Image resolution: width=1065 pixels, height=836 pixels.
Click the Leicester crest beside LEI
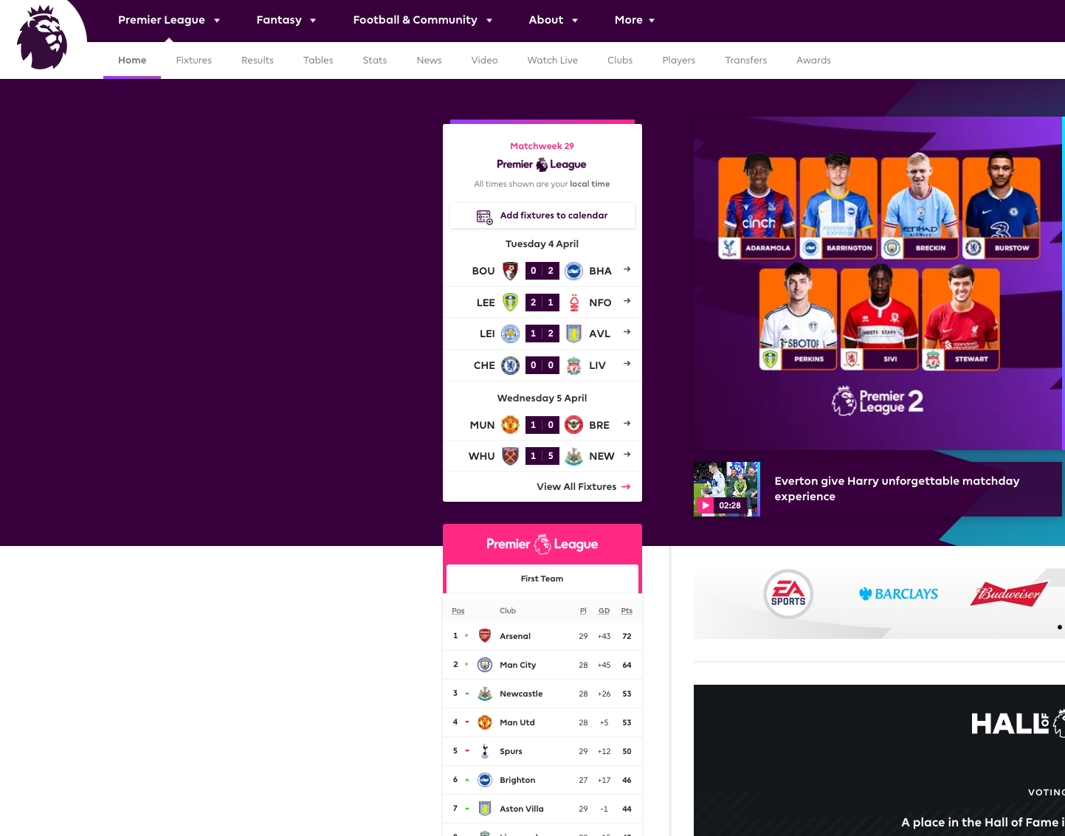510,334
